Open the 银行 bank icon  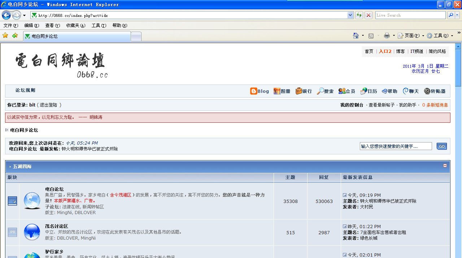click(298, 91)
